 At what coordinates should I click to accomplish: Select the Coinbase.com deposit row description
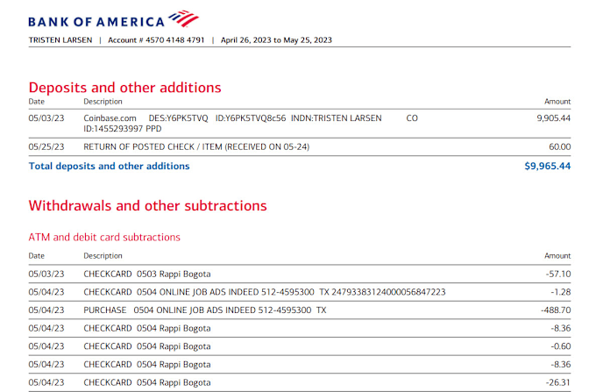click(251, 123)
